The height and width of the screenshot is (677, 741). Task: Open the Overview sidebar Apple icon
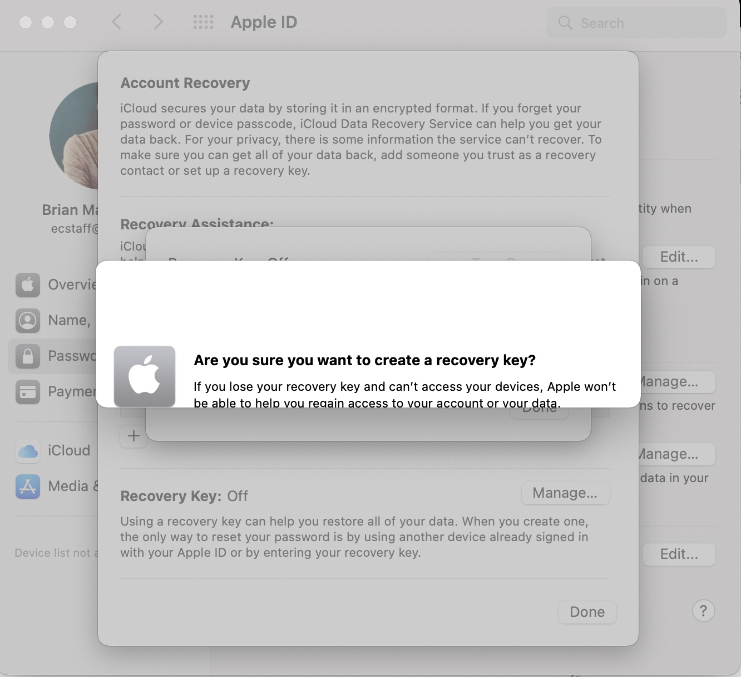(28, 285)
